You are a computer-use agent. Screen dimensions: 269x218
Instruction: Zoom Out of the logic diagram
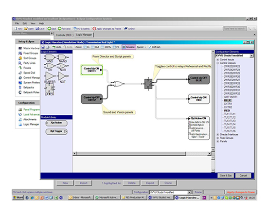[95, 47]
